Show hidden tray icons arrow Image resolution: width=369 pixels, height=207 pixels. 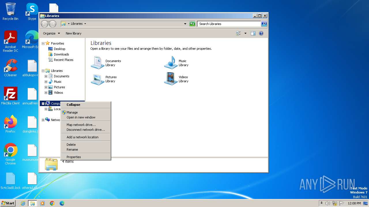click(x=321, y=203)
